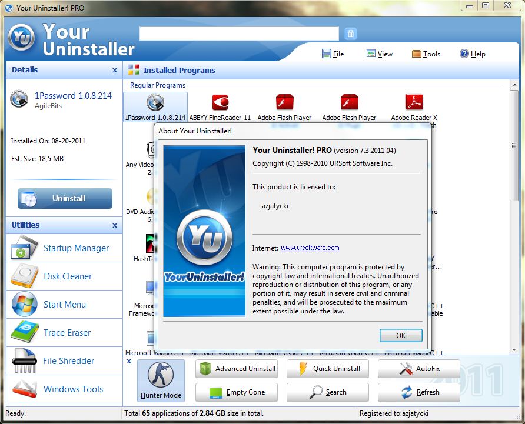Screen dimensions: 525x424
Task: Click 'AgileBits' publisher text
Action: click(x=48, y=106)
